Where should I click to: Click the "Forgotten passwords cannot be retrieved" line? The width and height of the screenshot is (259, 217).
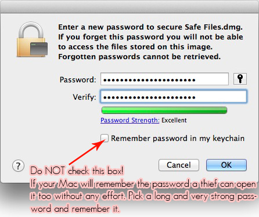tap(139, 57)
